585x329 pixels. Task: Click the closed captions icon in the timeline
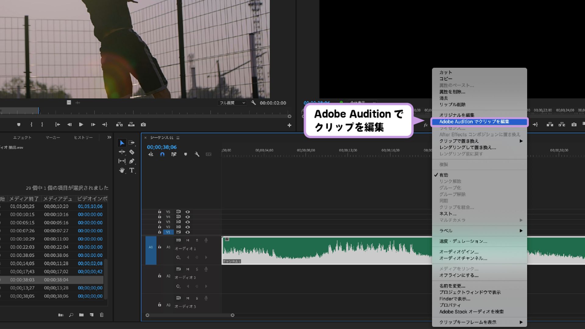(209, 154)
